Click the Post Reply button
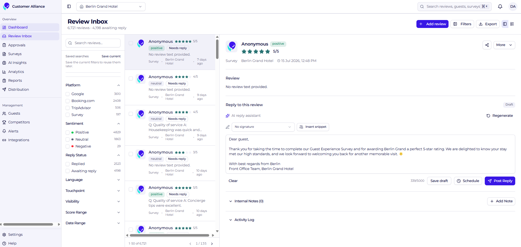The image size is (521, 247). pos(500,181)
